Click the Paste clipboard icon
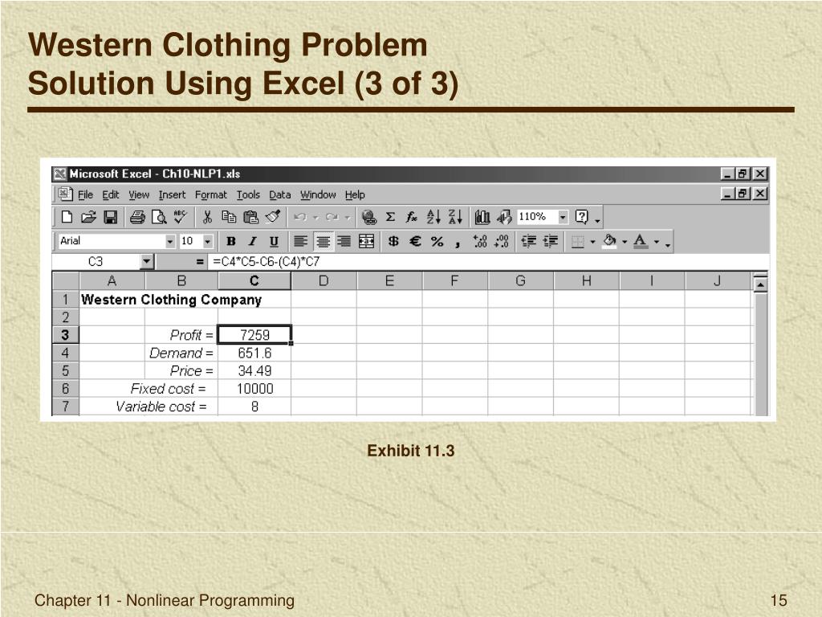 tap(251, 217)
